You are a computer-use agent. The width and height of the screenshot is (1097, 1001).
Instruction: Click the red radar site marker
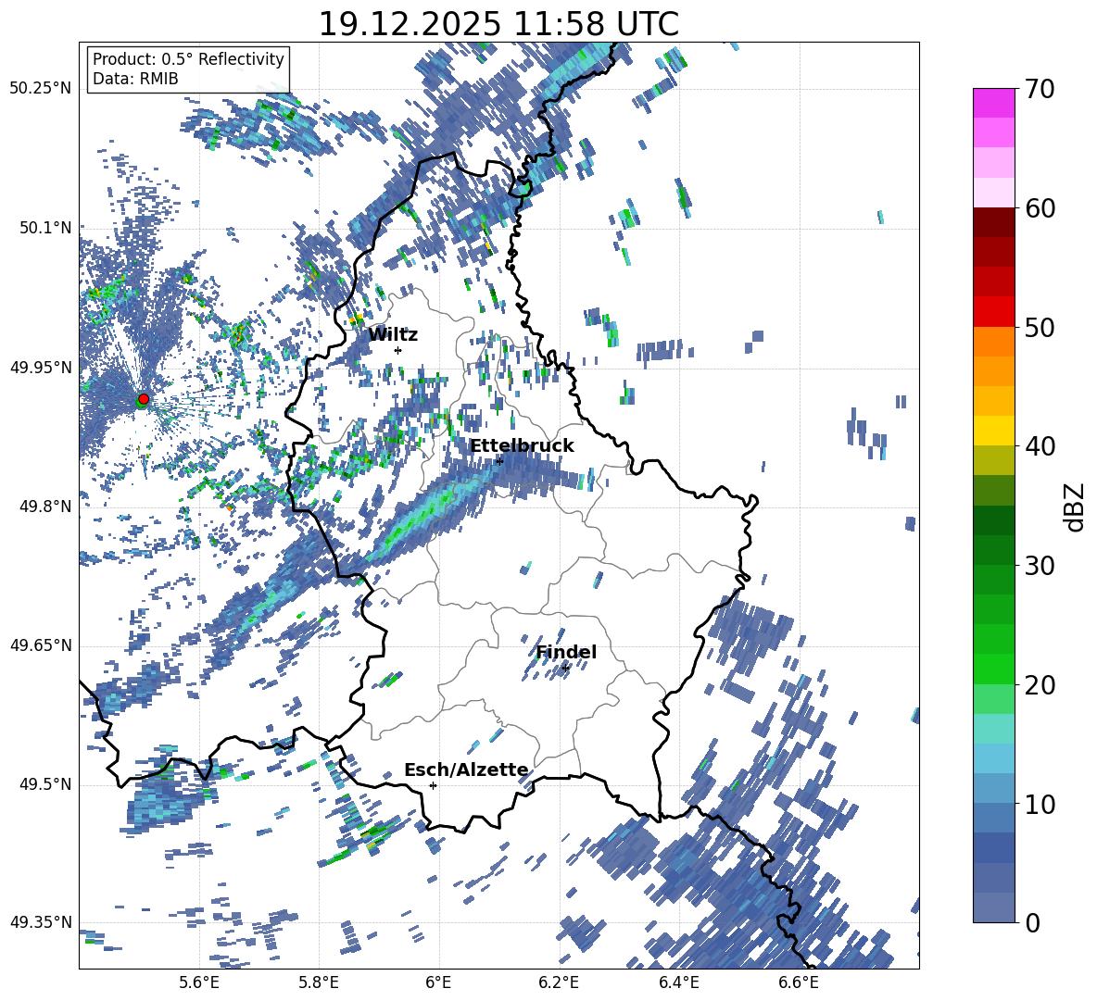[x=144, y=399]
